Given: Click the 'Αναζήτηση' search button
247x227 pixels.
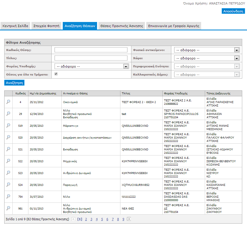Looking at the screenshot, I should pos(14,83).
